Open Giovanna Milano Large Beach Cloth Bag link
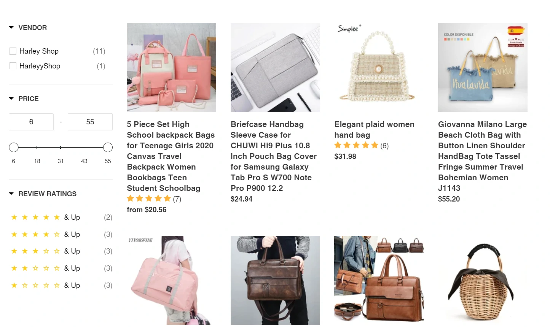The width and height of the screenshot is (550, 327). [x=483, y=156]
